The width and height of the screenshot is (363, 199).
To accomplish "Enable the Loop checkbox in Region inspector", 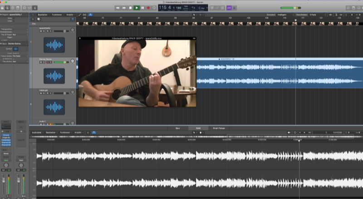I will (x=14, y=21).
